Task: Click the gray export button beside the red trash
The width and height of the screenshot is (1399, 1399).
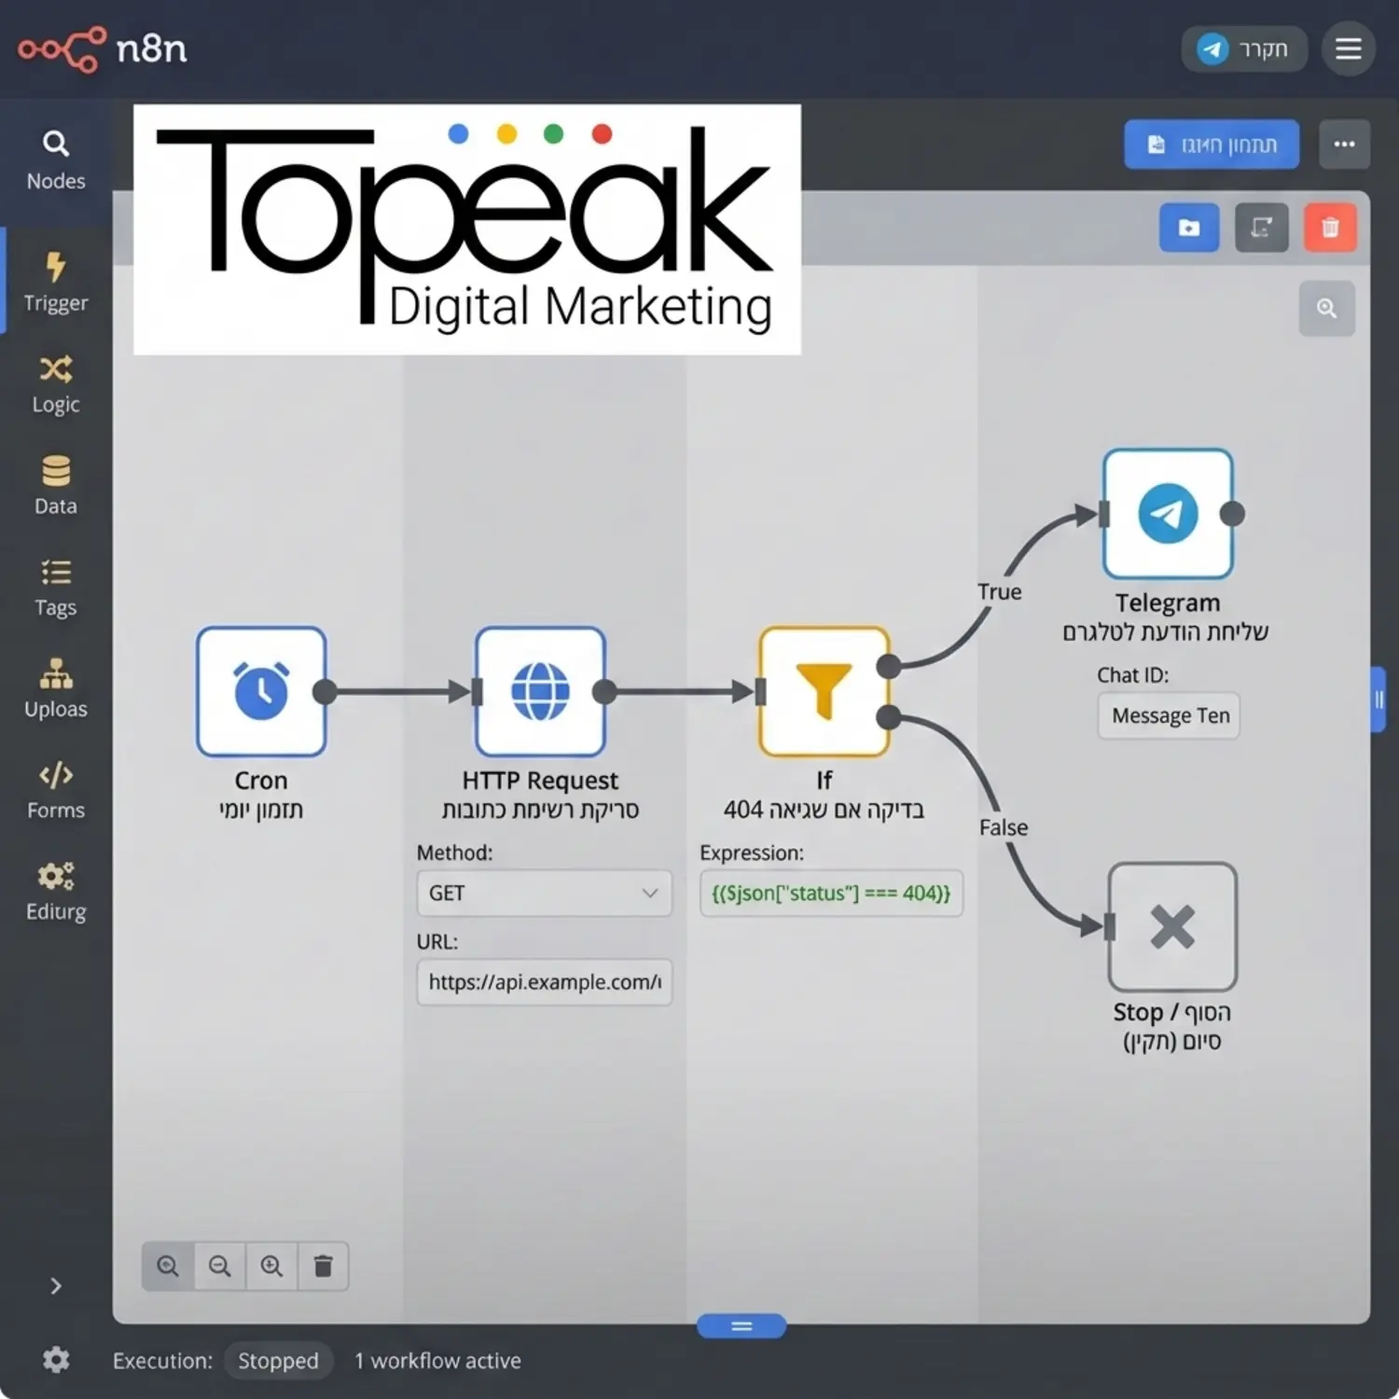Action: 1262,228
